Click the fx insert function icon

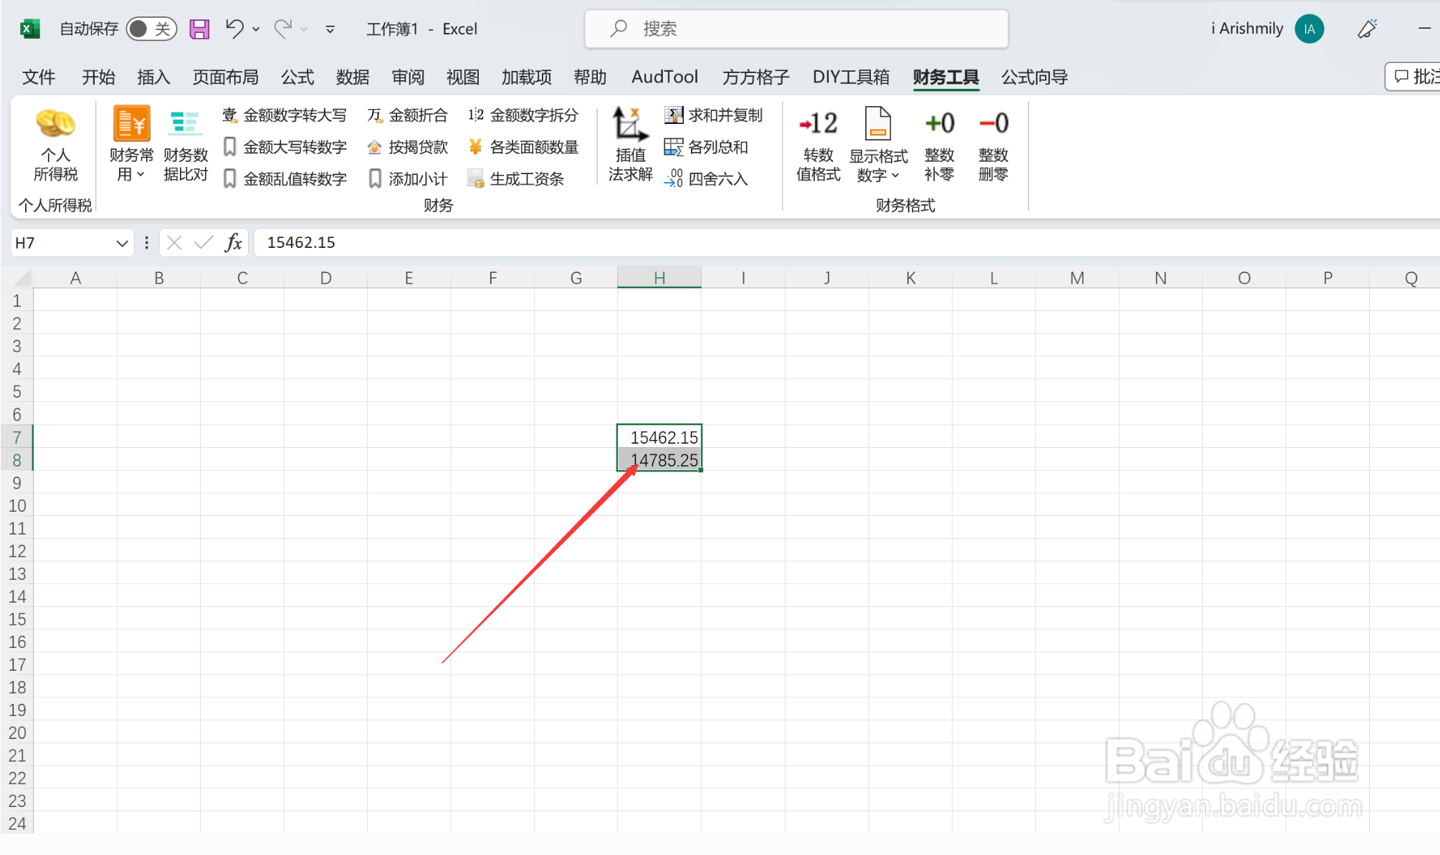[x=234, y=243]
